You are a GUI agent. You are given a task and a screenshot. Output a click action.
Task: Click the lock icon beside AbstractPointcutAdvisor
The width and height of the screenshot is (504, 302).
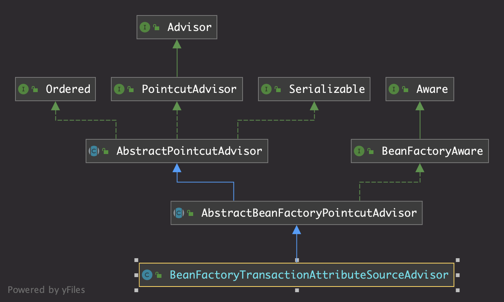point(106,151)
